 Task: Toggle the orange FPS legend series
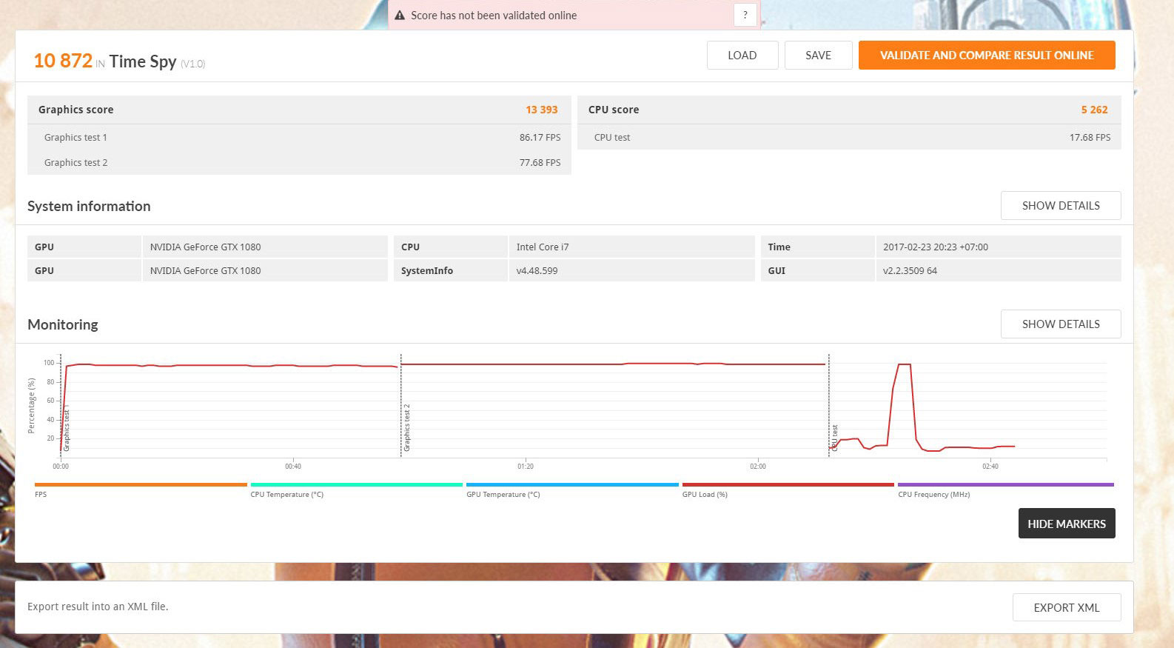click(x=141, y=486)
